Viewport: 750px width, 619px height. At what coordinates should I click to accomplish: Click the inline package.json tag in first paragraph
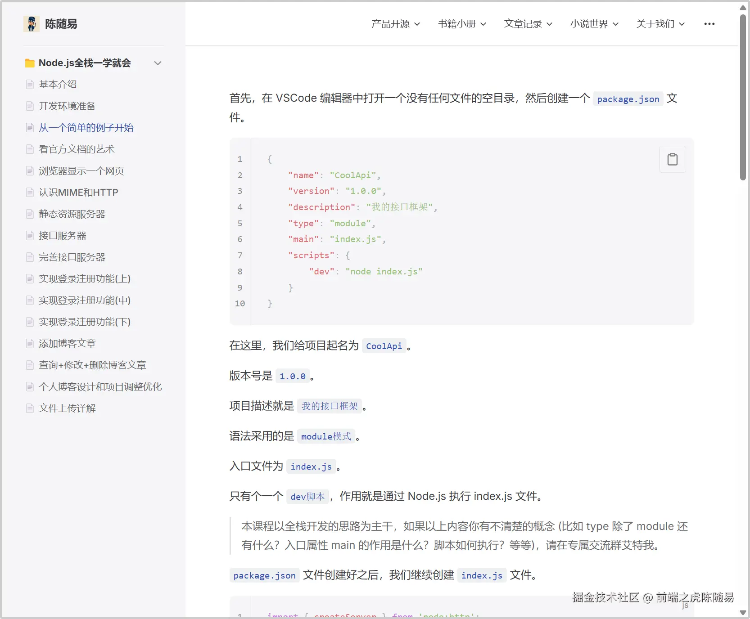point(628,99)
